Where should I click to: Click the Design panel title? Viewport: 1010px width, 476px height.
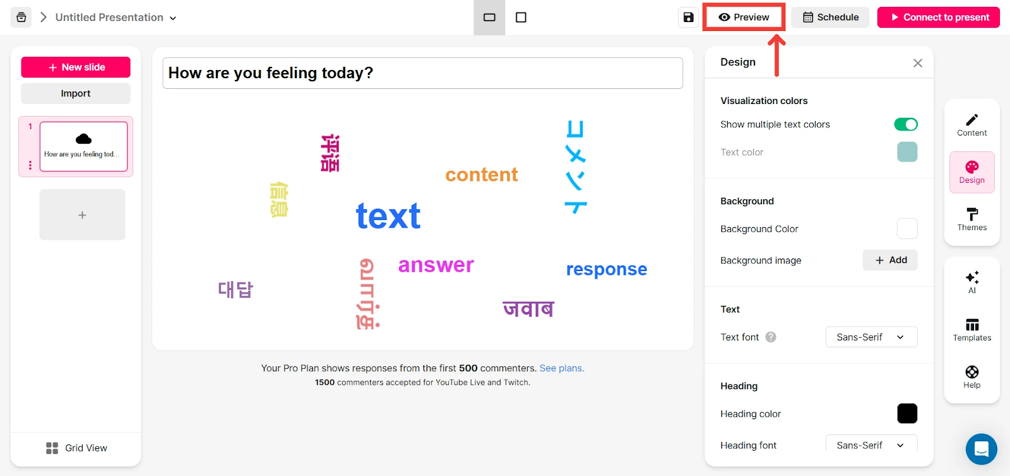[738, 62]
